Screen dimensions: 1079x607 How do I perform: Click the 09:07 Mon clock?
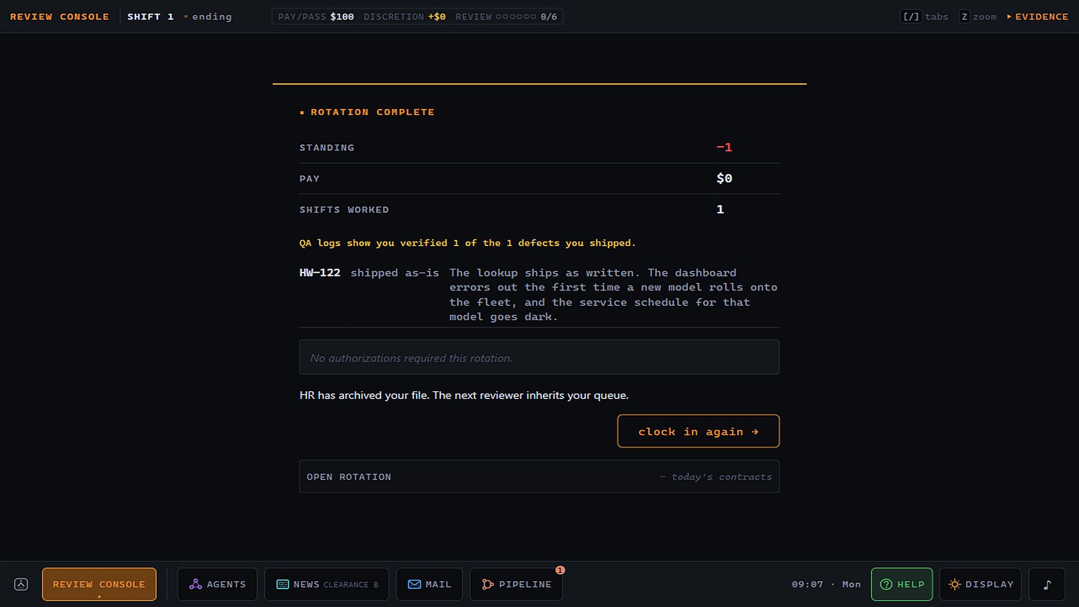coord(826,585)
